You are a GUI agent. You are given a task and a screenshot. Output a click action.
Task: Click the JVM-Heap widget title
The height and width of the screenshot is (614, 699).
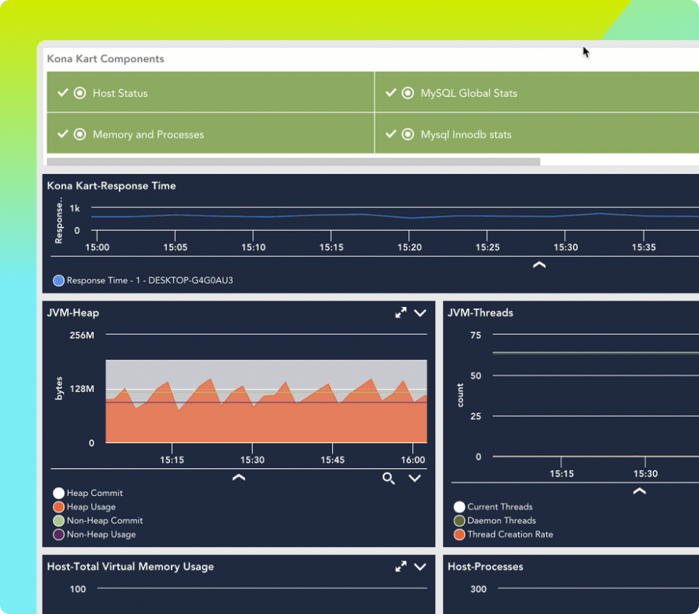click(73, 313)
